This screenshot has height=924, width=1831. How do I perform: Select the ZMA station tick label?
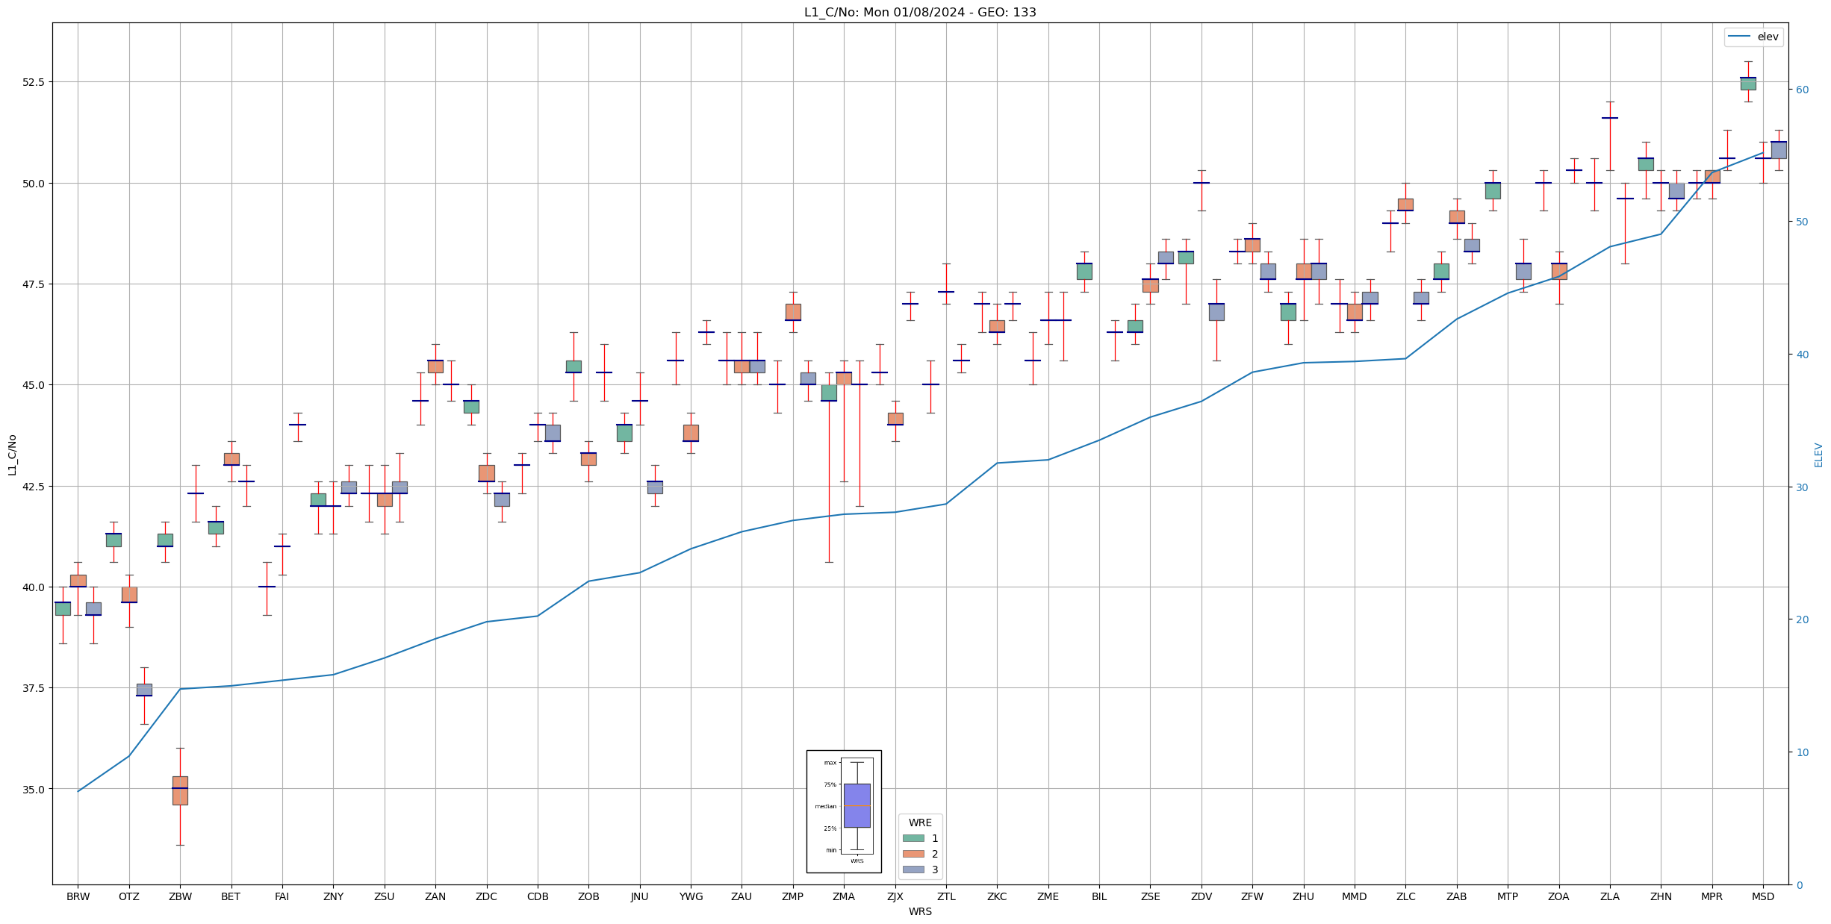(x=844, y=896)
